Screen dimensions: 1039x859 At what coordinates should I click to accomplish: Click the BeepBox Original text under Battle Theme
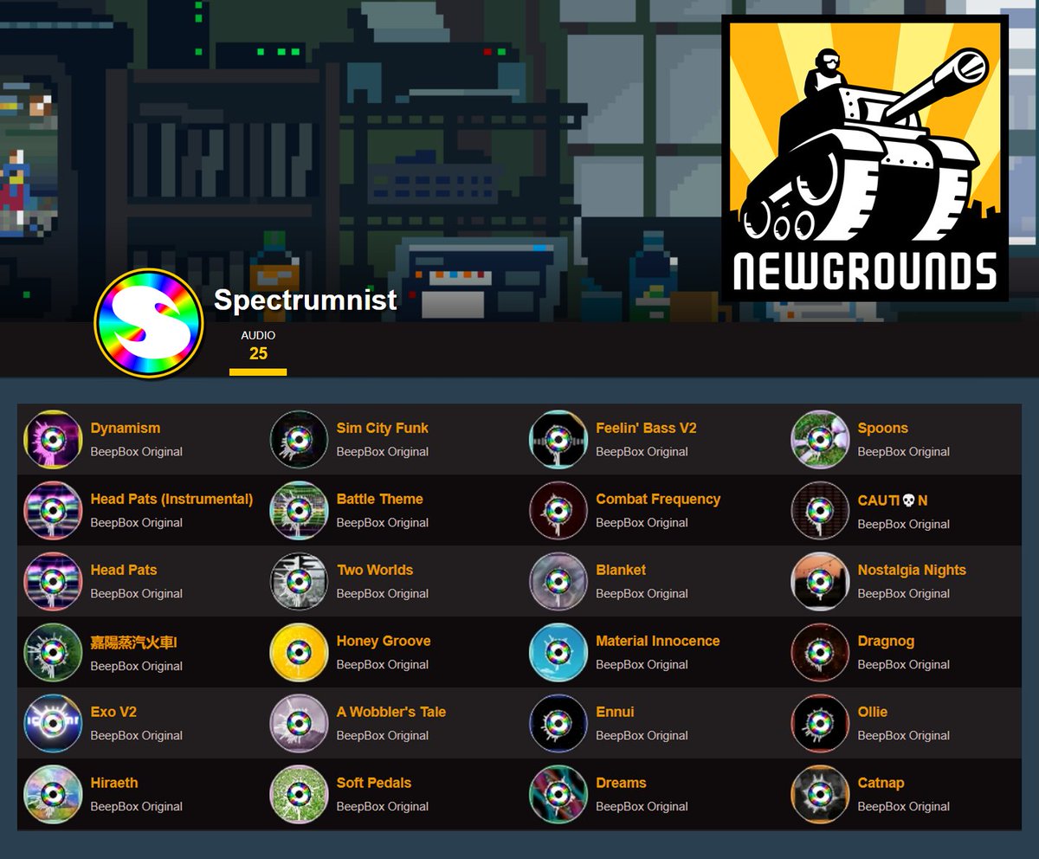383,522
